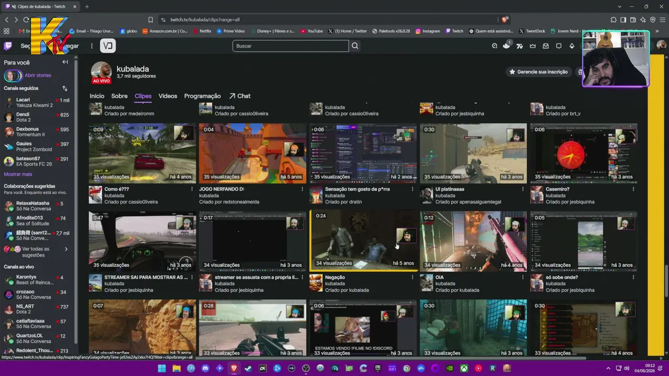Open Netflix bookmark in bookmarks bar
This screenshot has width=669, height=376.
(x=202, y=31)
